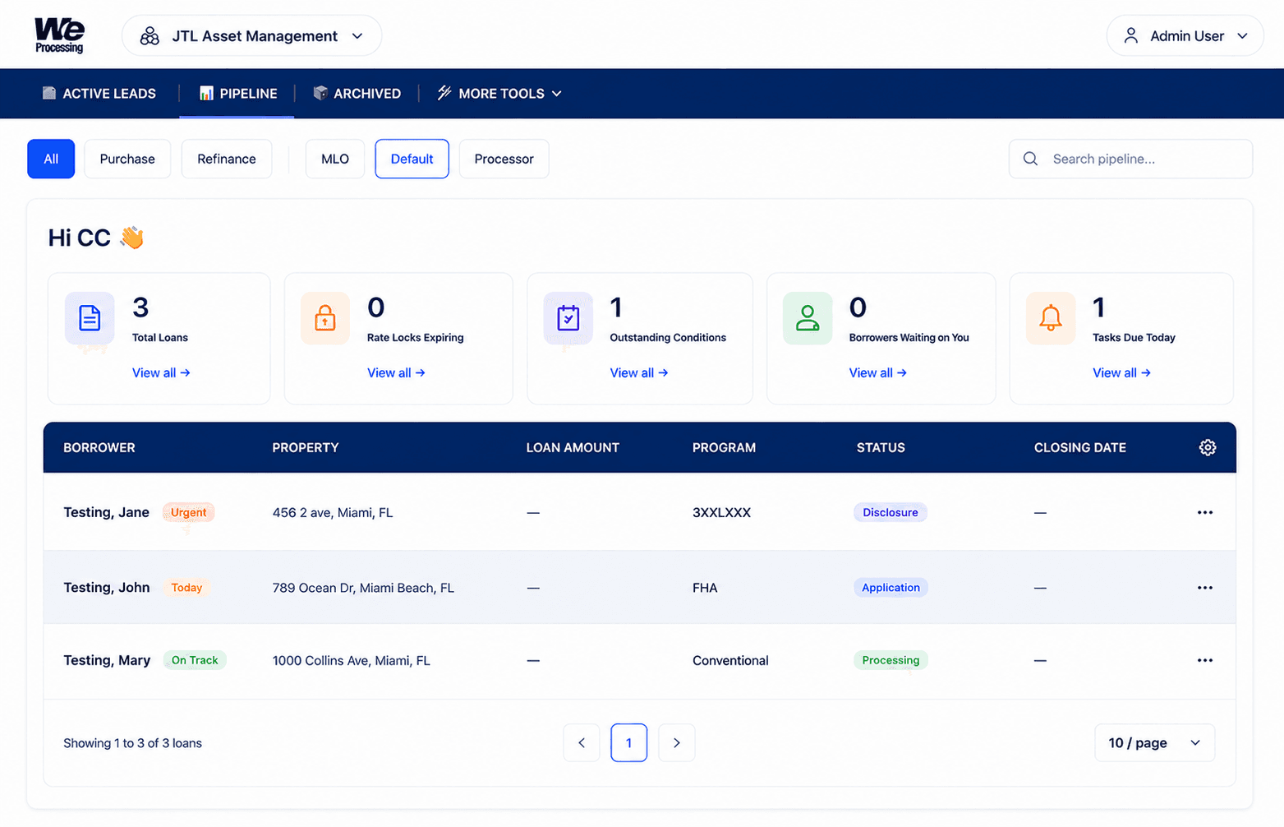Filter by Refinance loans
The height and width of the screenshot is (827, 1284).
pos(227,159)
